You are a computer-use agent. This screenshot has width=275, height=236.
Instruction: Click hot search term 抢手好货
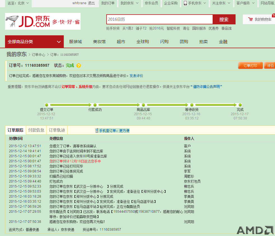point(113,28)
